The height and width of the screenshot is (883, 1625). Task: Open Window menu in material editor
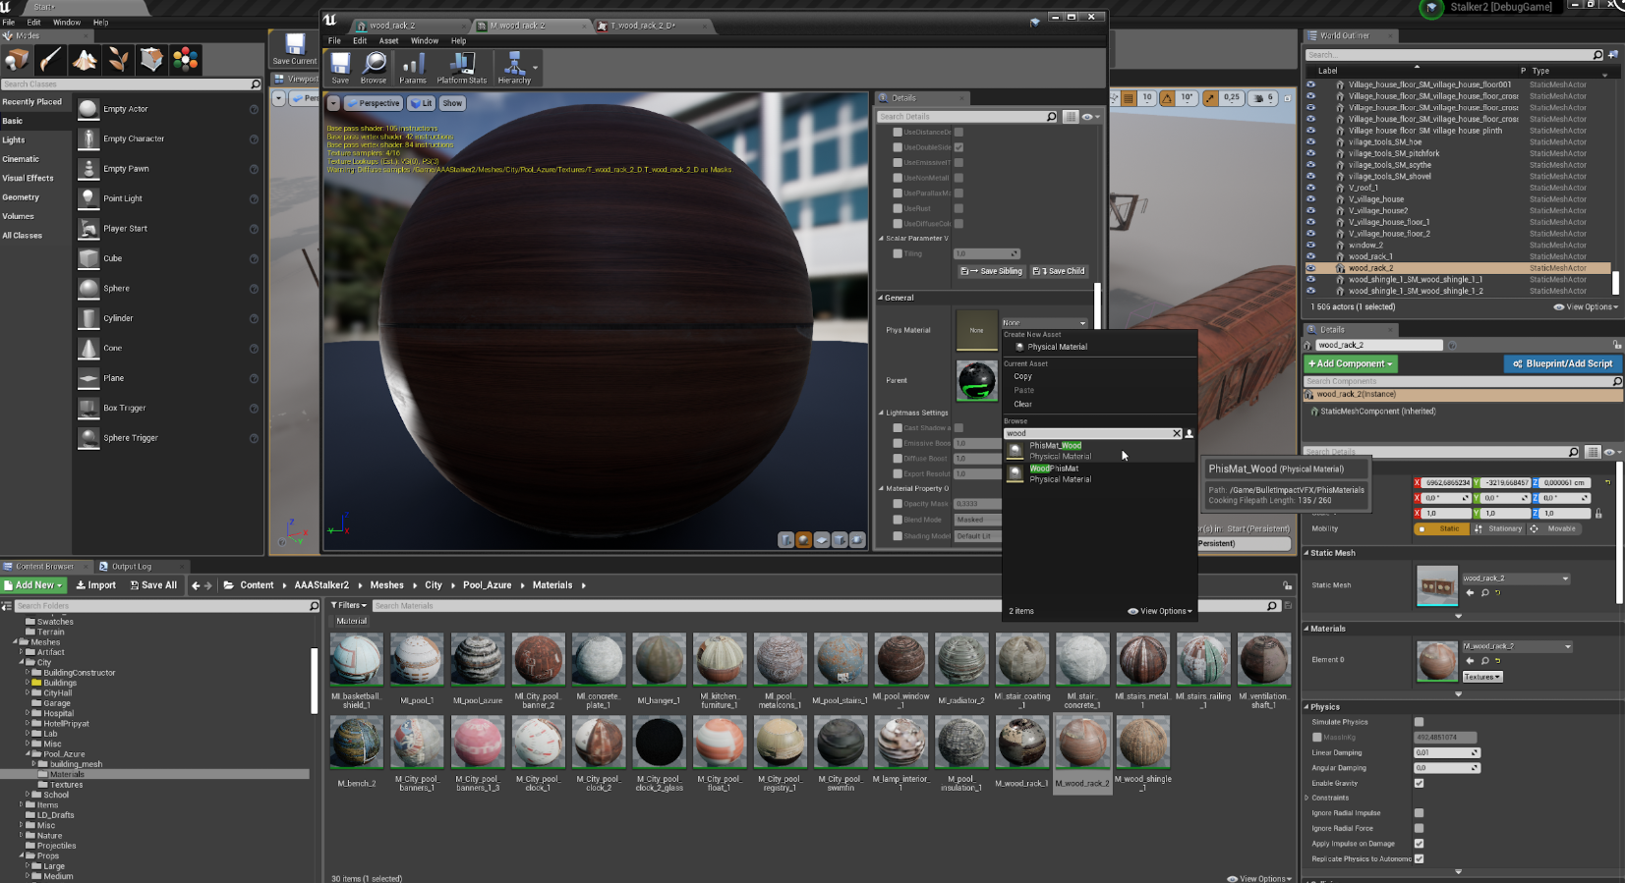(425, 40)
